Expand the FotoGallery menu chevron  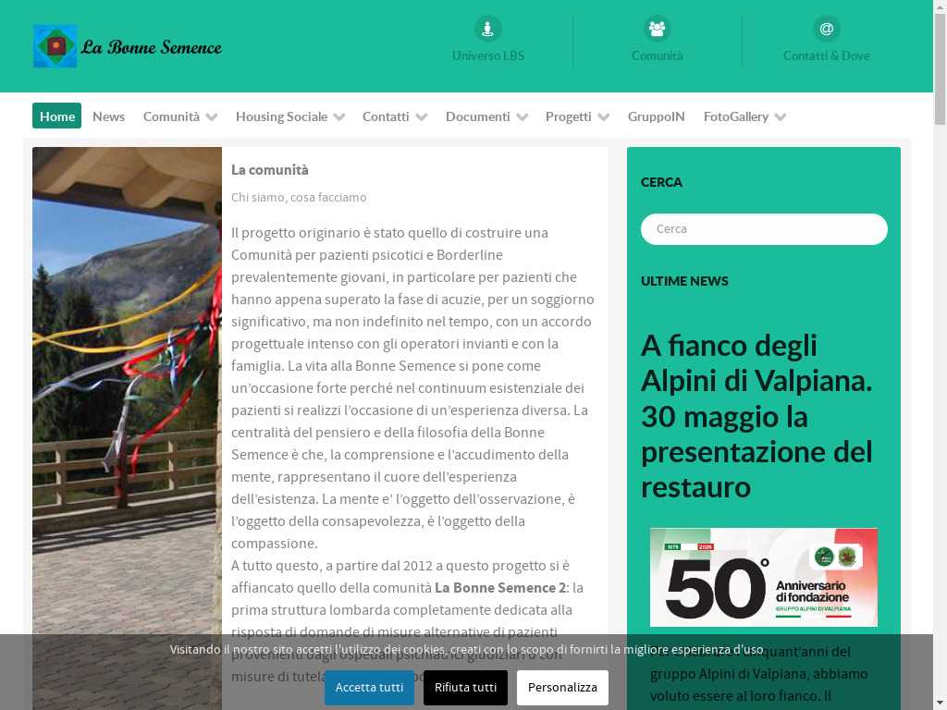tap(781, 117)
